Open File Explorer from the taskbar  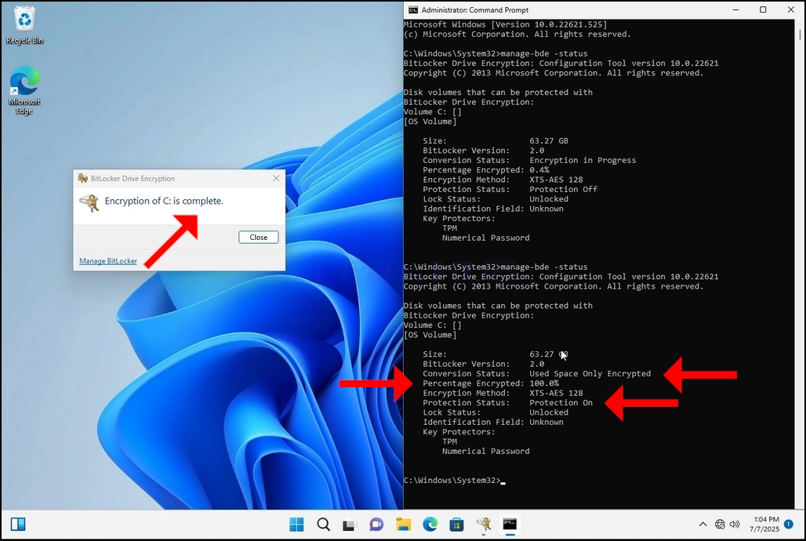tap(404, 524)
